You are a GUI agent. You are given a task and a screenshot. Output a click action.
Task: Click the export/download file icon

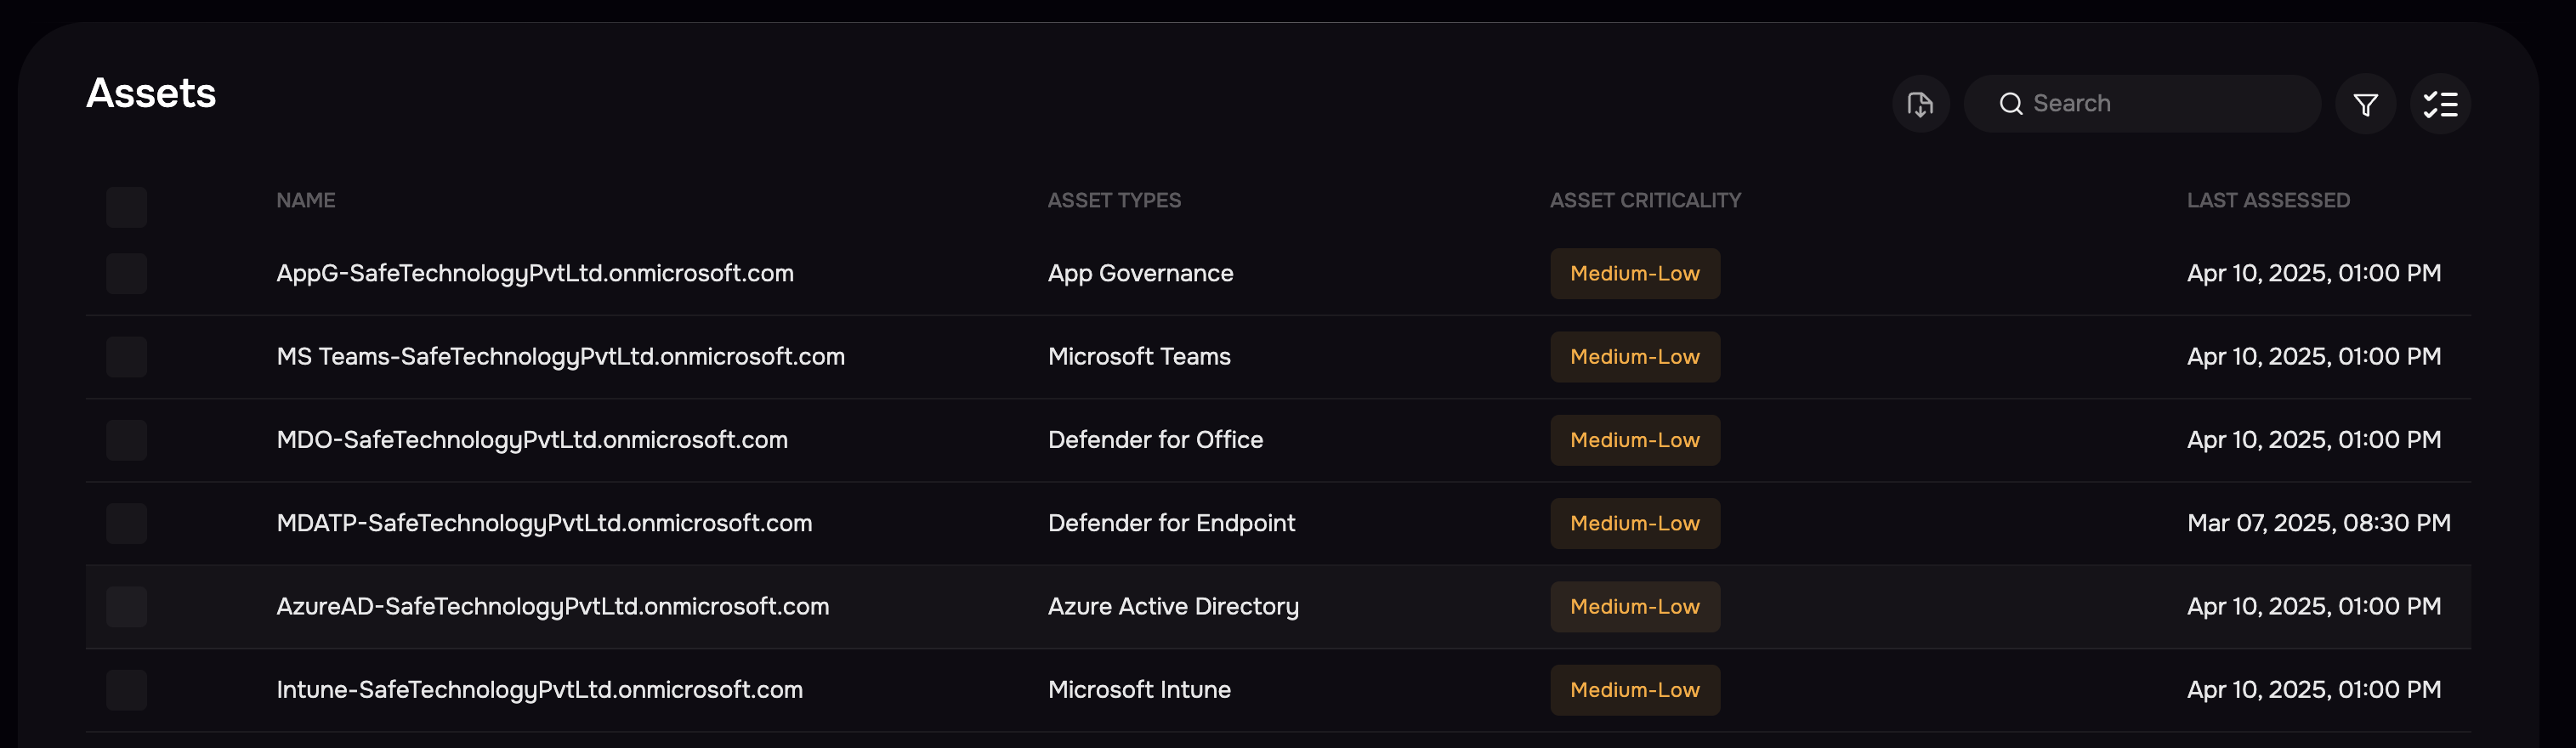pos(1920,104)
